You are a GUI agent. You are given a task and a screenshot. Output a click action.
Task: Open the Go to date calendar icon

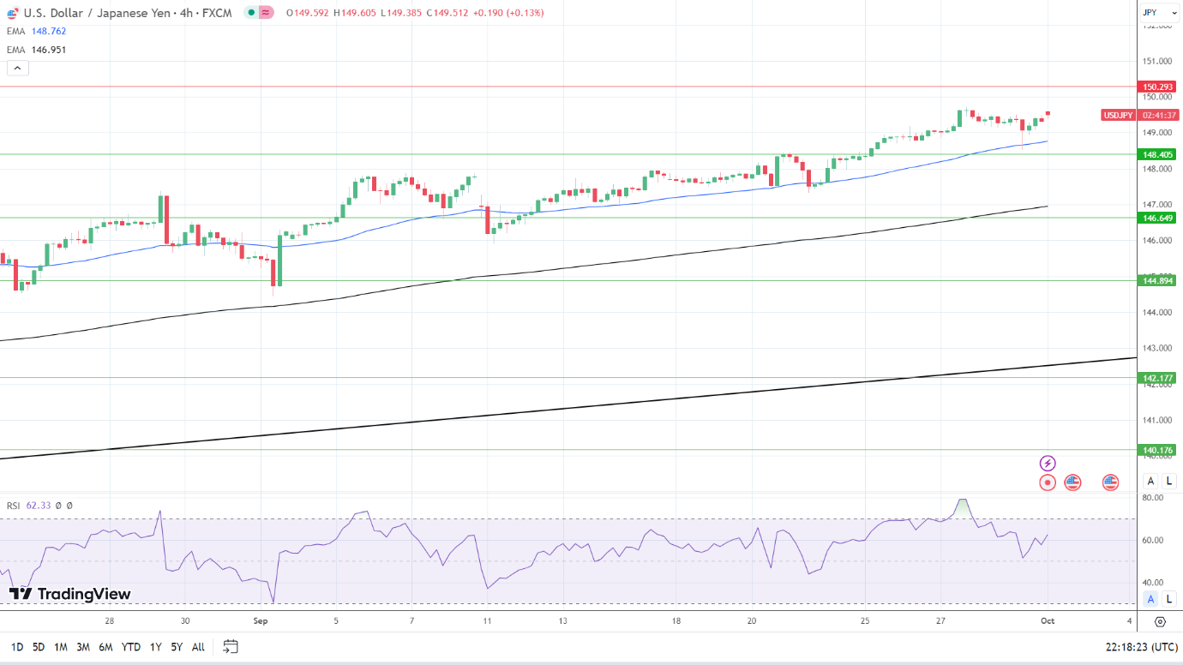coord(231,647)
